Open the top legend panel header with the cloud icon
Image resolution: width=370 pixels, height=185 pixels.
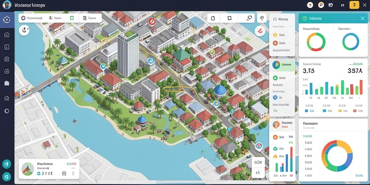[282, 20]
